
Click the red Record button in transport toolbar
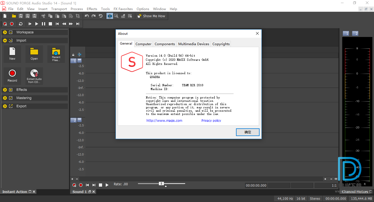coord(12,24)
